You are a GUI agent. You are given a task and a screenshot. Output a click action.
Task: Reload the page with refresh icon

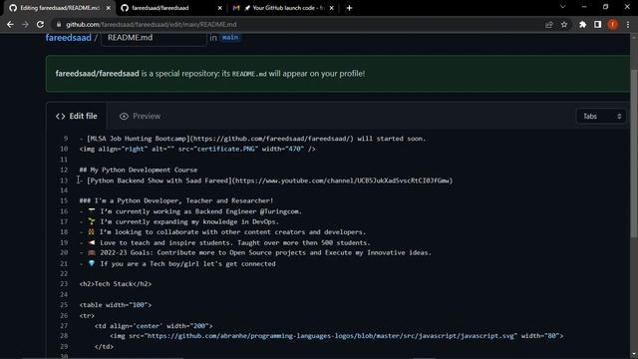[40, 24]
